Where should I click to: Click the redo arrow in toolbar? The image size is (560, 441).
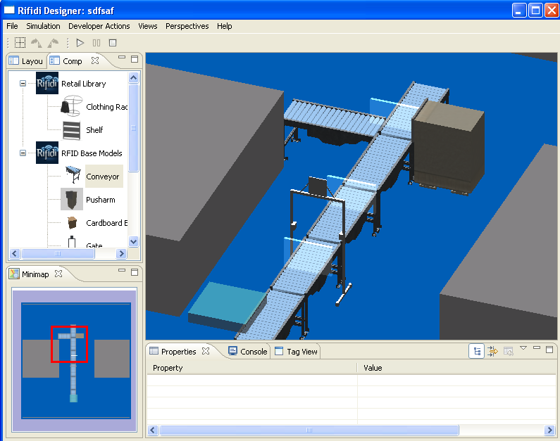click(x=54, y=43)
